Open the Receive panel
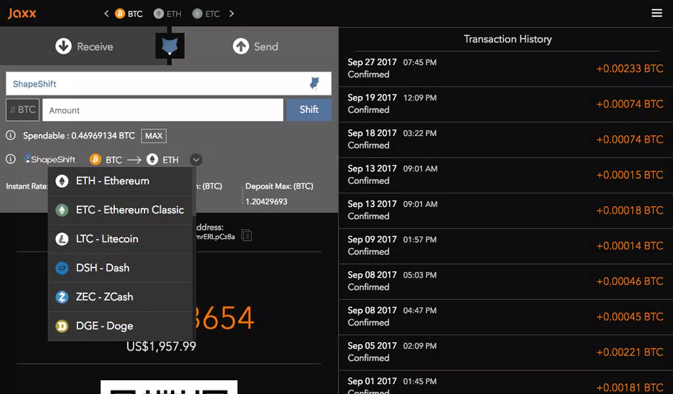The width and height of the screenshot is (673, 394). point(84,47)
